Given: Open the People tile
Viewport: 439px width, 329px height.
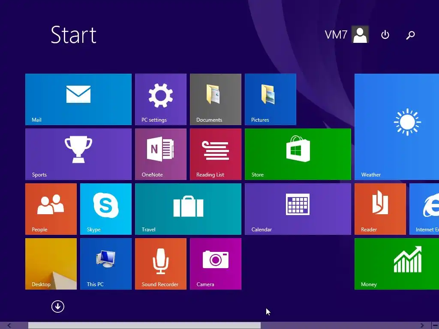Looking at the screenshot, I should (x=51, y=209).
